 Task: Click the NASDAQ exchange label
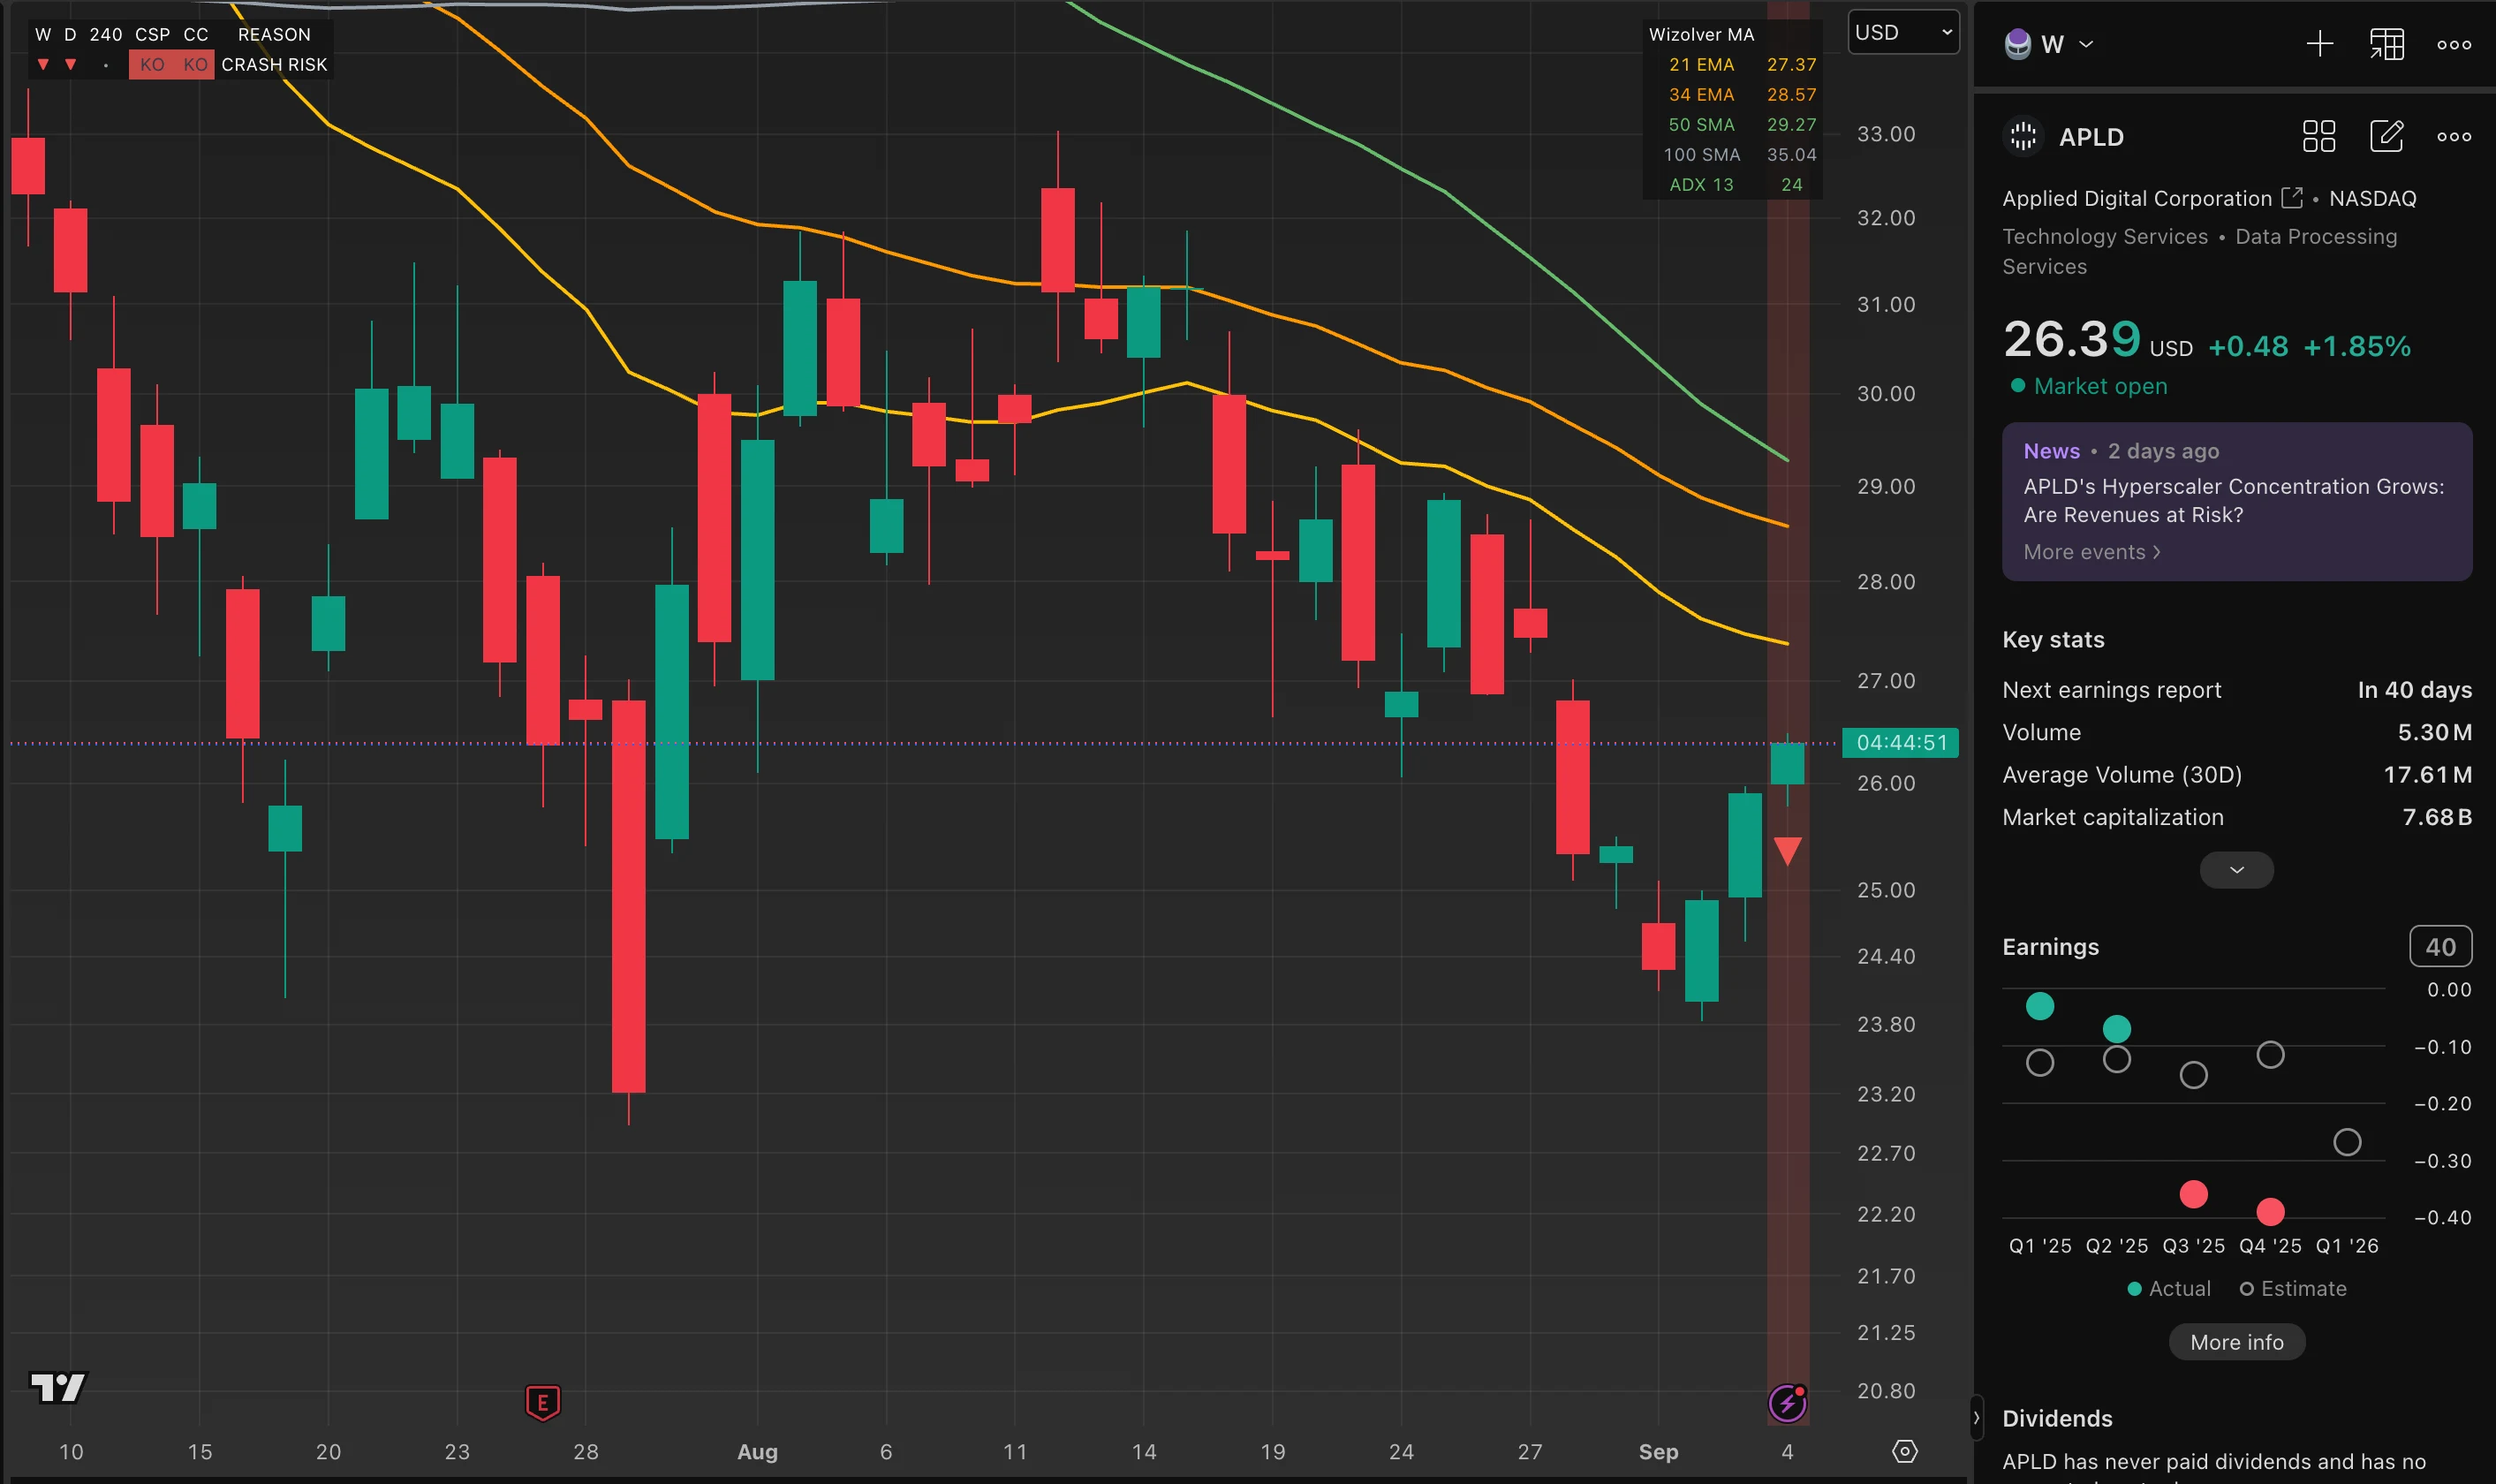[x=2372, y=198]
